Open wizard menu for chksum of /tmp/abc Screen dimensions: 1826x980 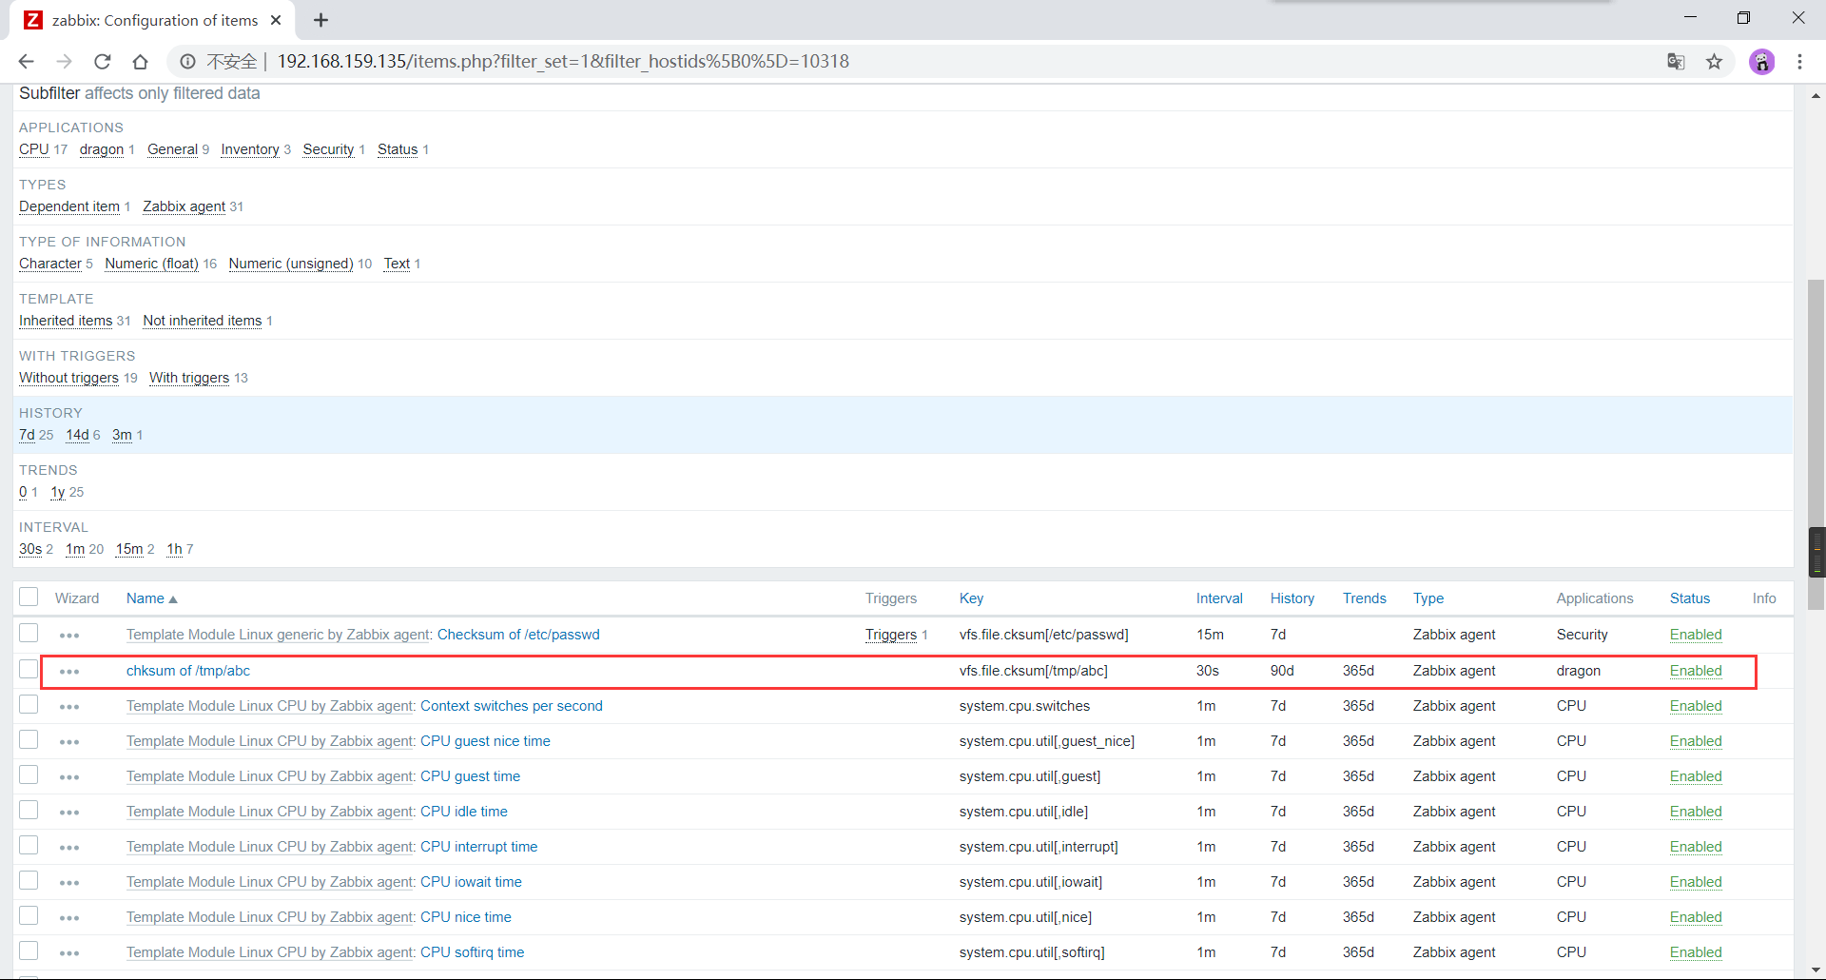[x=69, y=672]
